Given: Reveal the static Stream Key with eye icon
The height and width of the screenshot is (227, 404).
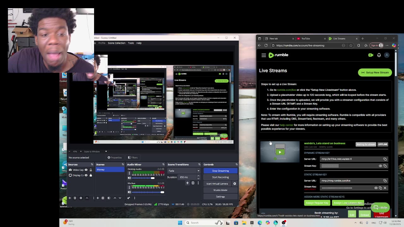Looking at the screenshot, I should pyautogui.click(x=376, y=188).
